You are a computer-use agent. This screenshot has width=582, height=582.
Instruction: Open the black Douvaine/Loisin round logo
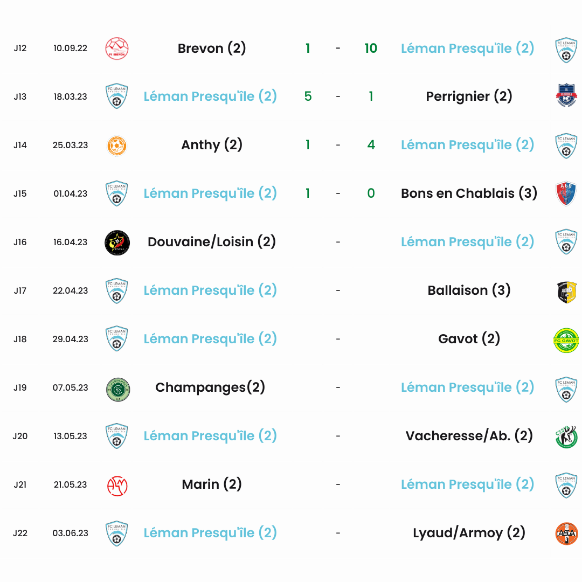[117, 242]
